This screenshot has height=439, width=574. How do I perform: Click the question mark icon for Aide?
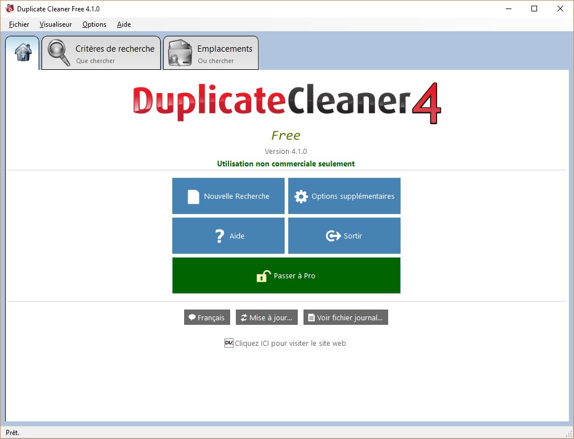(219, 236)
